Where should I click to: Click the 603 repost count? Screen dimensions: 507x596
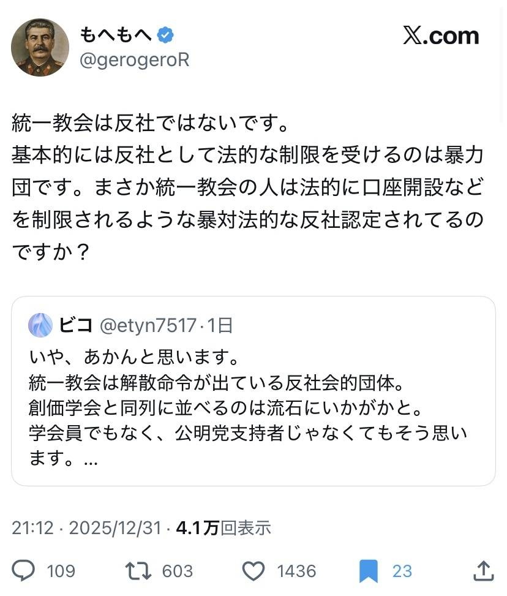178,571
